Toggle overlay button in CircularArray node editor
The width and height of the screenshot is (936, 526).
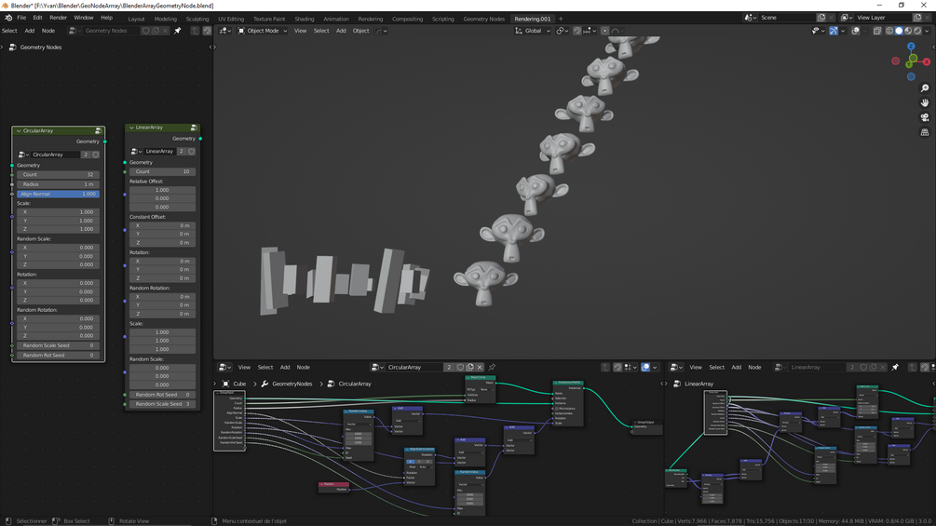645,368
